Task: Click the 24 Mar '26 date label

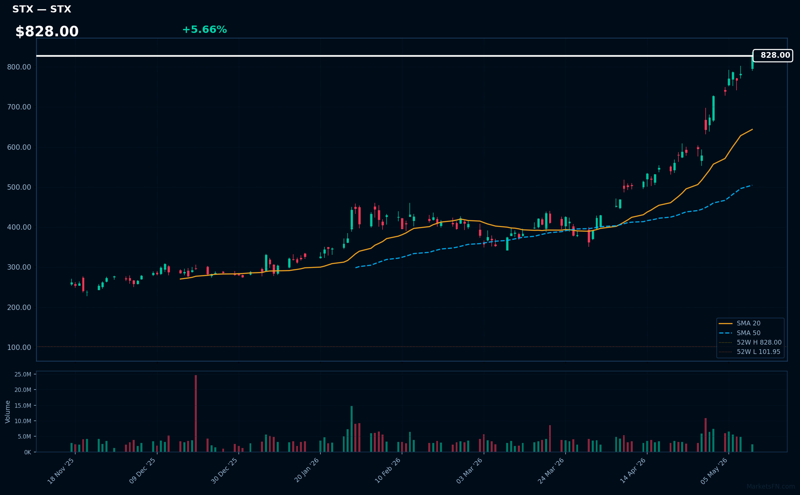Action: click(551, 471)
